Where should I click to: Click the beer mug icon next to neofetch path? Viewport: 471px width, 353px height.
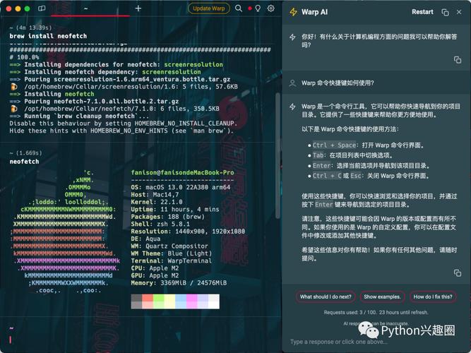pos(14,109)
